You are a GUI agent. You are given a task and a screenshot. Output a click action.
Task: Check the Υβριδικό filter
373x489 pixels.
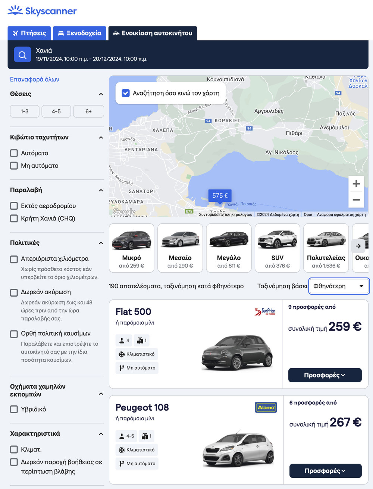coord(14,410)
